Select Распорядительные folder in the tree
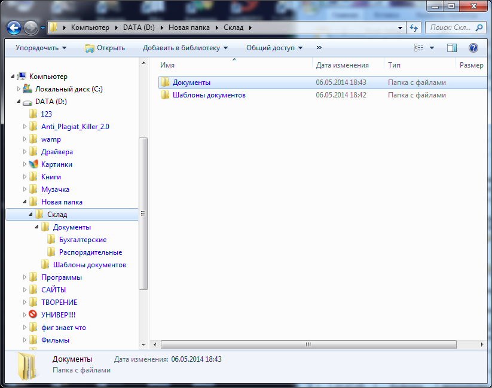The height and width of the screenshot is (388, 492). 90,252
